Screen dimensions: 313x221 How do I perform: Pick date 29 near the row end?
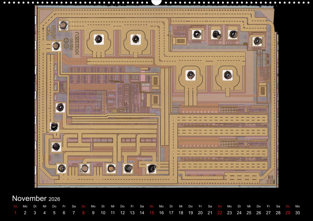[x=288, y=213]
